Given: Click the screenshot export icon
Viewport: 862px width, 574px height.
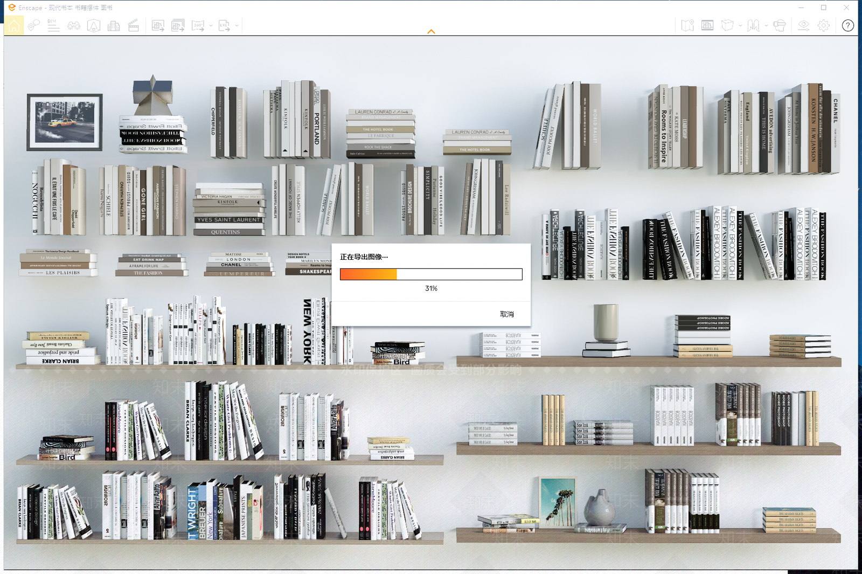Looking at the screenshot, I should [158, 25].
